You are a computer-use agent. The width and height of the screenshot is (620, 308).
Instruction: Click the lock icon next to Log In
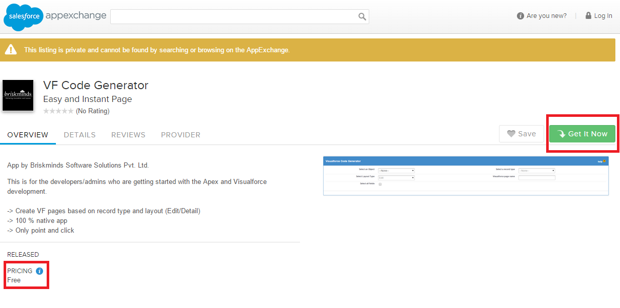pyautogui.click(x=588, y=15)
